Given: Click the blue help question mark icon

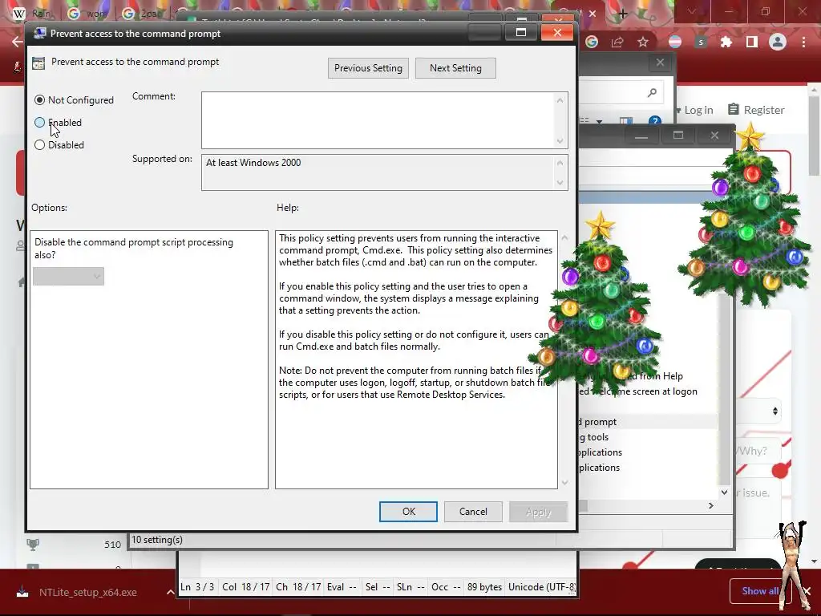Looking at the screenshot, I should (654, 121).
